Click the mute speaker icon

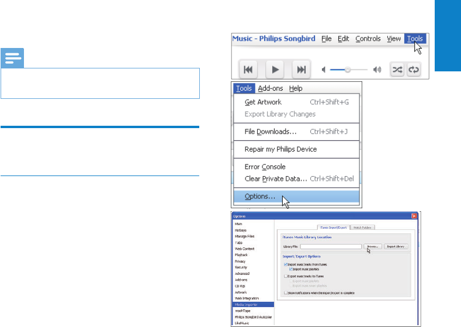coord(324,70)
